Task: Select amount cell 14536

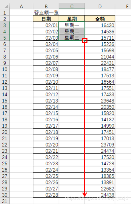Action: coord(100,31)
